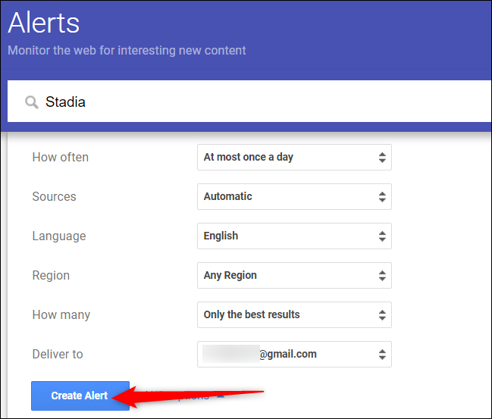
Task: Expand the Language dropdown showing English
Action: pos(293,236)
